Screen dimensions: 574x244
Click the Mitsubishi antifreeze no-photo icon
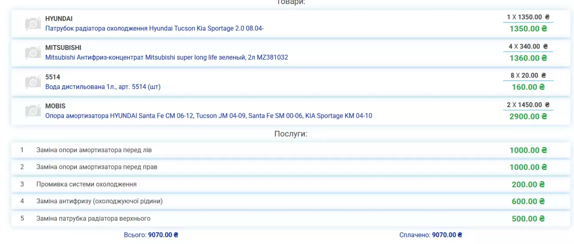pos(33,53)
